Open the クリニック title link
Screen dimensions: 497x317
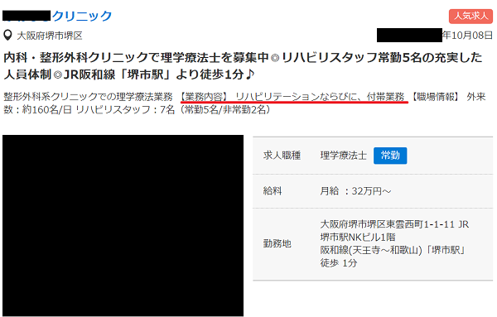[57, 16]
